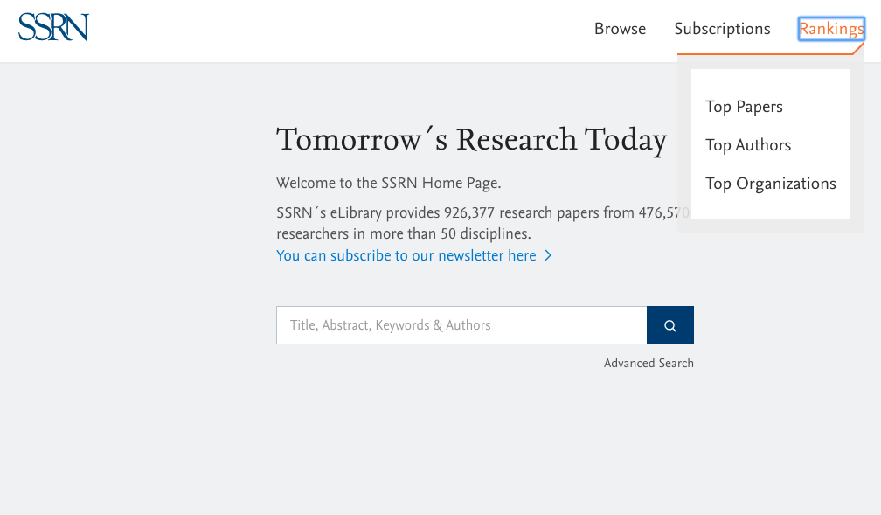
Task: Click the magnifying glass search button
Action: click(x=670, y=325)
